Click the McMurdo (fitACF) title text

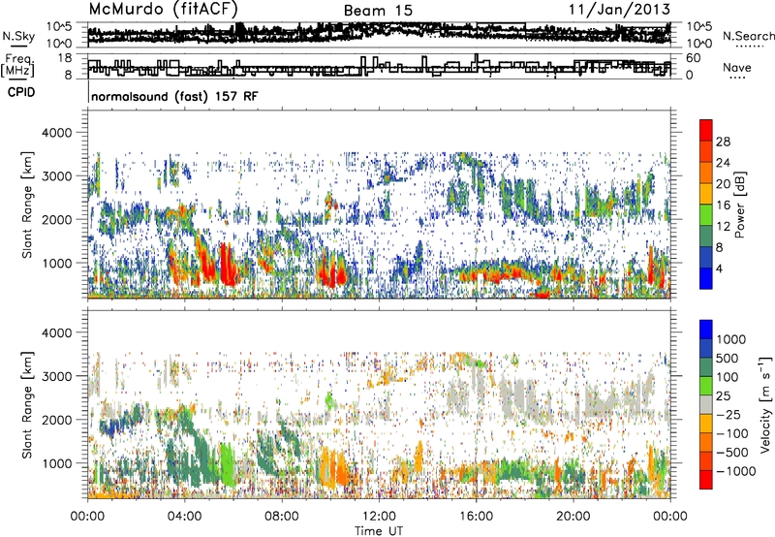164,10
